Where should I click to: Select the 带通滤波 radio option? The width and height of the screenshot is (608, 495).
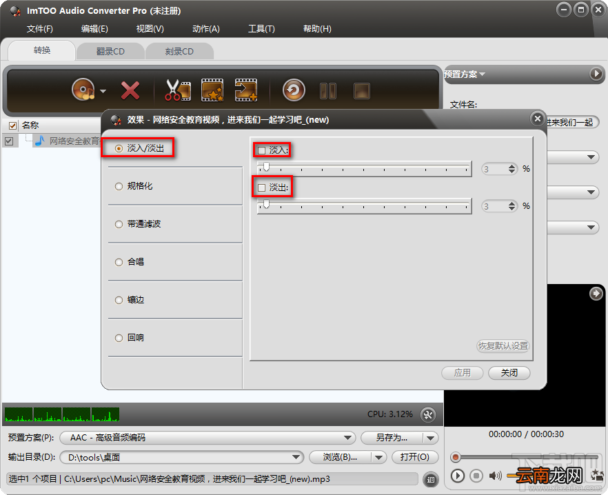tap(119, 224)
